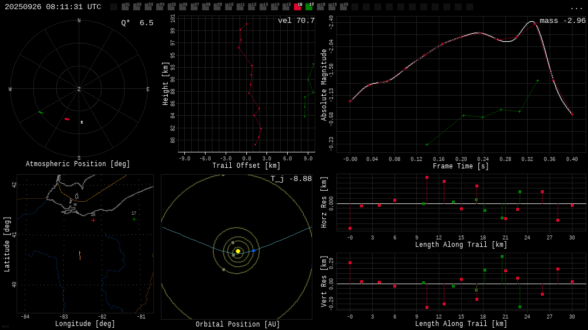Click the green height trail line near offset 9.0
Viewport: 588px width, 330px height.
click(x=308, y=90)
